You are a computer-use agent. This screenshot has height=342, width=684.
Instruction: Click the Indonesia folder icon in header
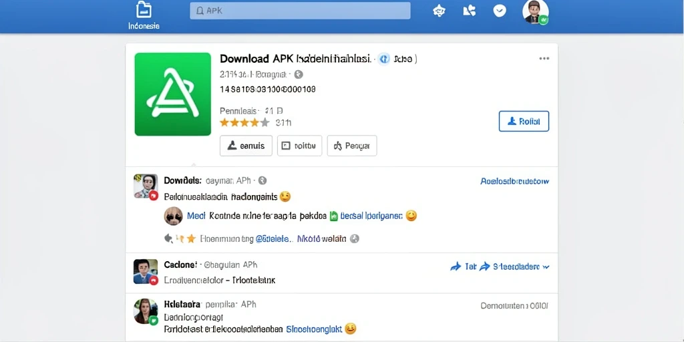pyautogui.click(x=144, y=9)
